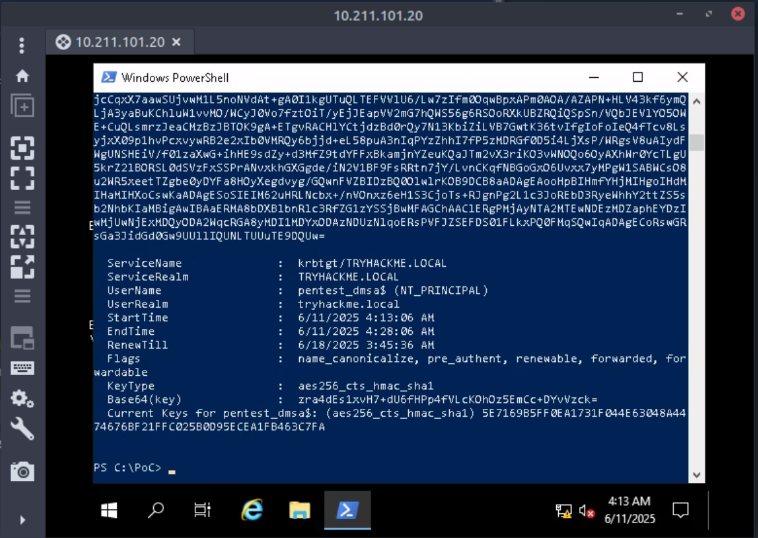Open Internet Explorer from the taskbar
Viewport: 758px width, 538px height.
point(251,511)
